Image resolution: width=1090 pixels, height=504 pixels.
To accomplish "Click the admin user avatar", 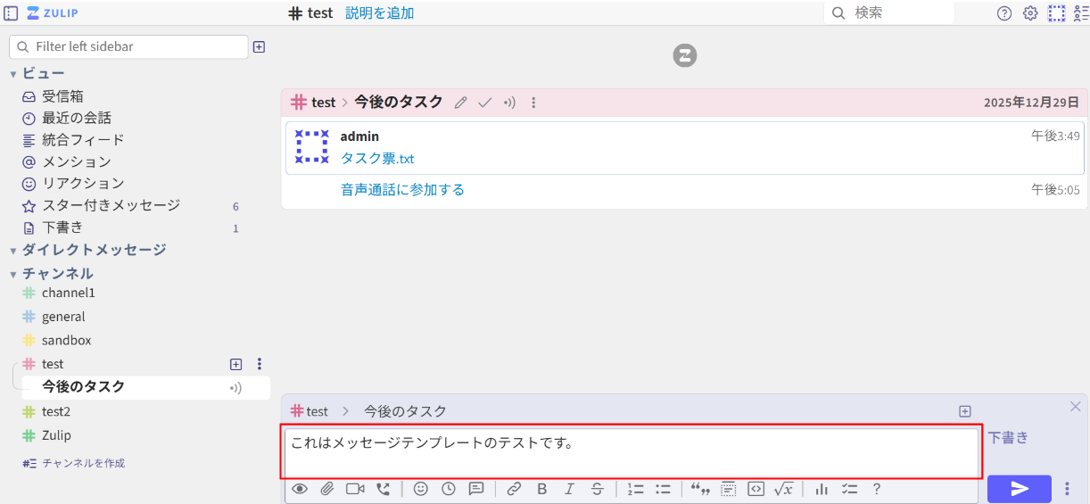I will coord(312,147).
